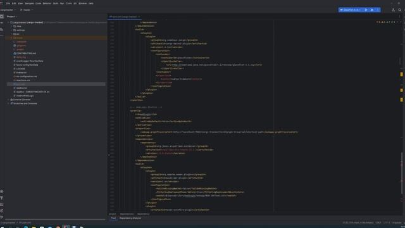Change file encoding UTF-8 in status bar
The image size is (405, 228).
pyautogui.click(x=387, y=222)
